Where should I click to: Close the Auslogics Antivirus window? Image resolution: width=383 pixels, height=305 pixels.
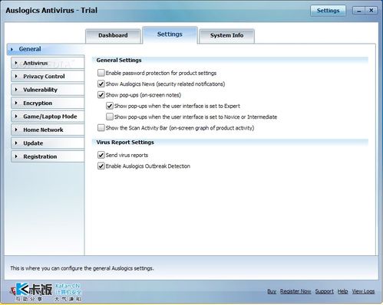pyautogui.click(x=371, y=11)
